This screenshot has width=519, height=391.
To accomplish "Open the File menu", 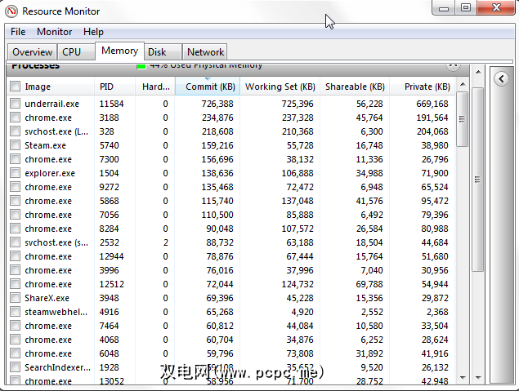I will (18, 32).
